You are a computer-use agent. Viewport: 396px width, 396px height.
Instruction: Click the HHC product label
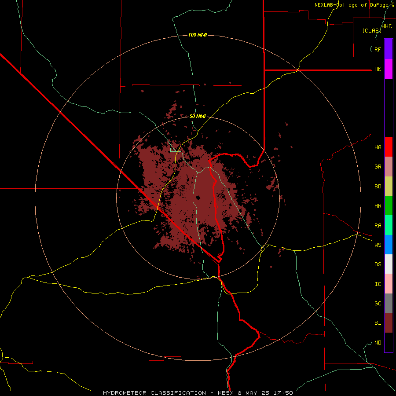click(386, 26)
